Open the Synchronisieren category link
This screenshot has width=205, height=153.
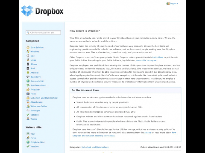tap(38, 85)
